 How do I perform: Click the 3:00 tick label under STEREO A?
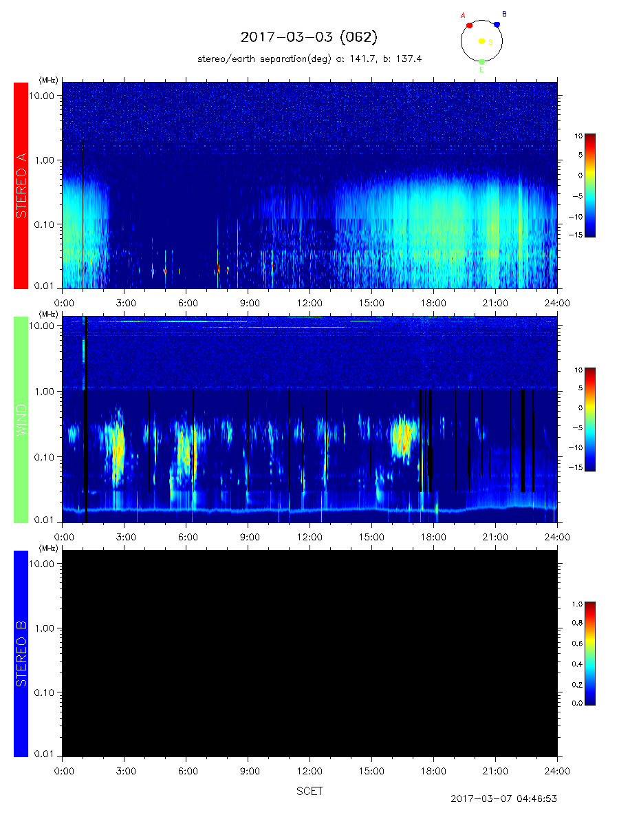[125, 302]
